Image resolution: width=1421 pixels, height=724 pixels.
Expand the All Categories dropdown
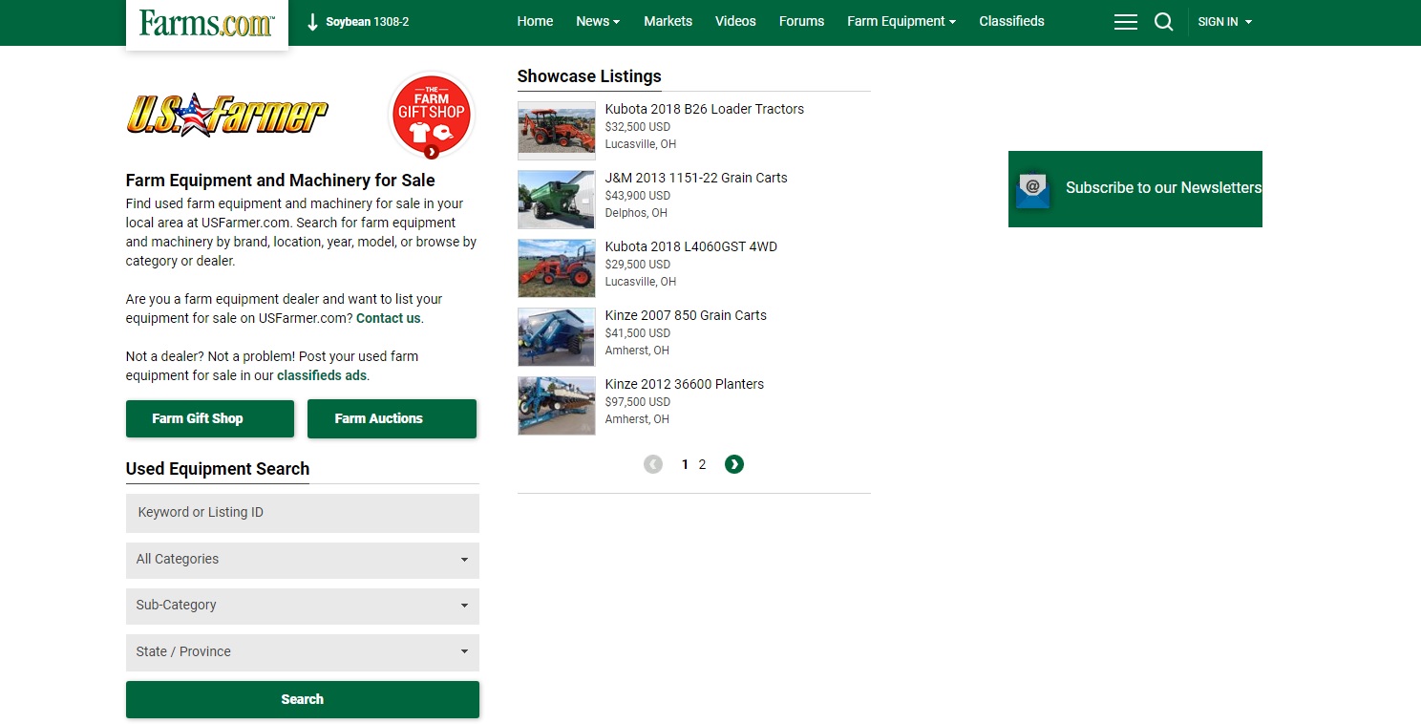pos(303,560)
